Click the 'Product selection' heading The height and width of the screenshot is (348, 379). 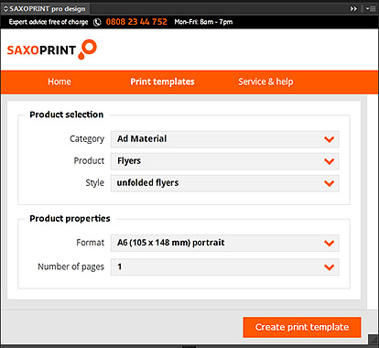click(67, 114)
